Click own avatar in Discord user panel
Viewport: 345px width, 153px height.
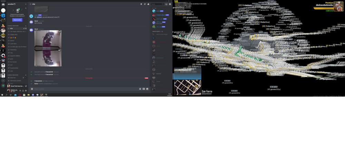[x=9, y=90]
